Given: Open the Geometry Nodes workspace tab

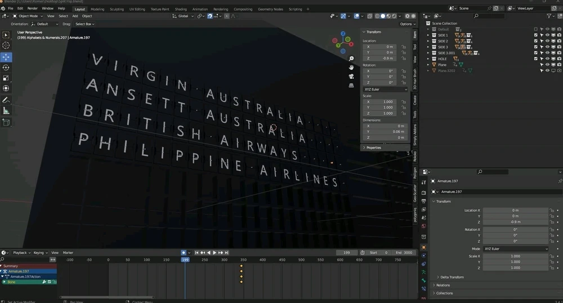Looking at the screenshot, I should (x=270, y=9).
